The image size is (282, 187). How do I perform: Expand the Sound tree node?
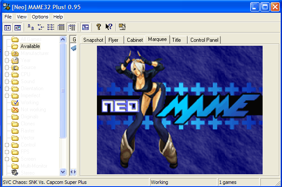pyautogui.click(x=7, y=81)
